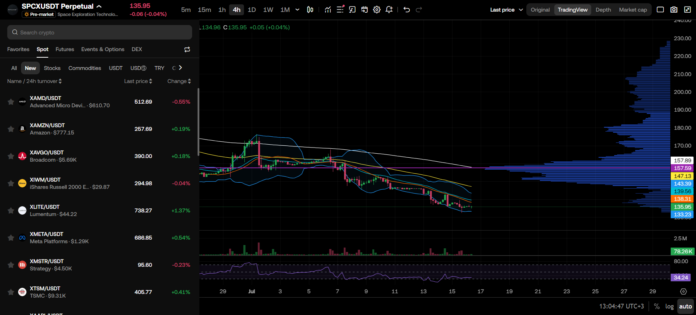The width and height of the screenshot is (696, 315).
Task: Toggle auto scale on price axis
Action: point(685,306)
